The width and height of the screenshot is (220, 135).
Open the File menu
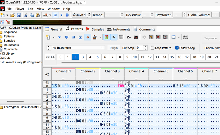tap(9, 9)
